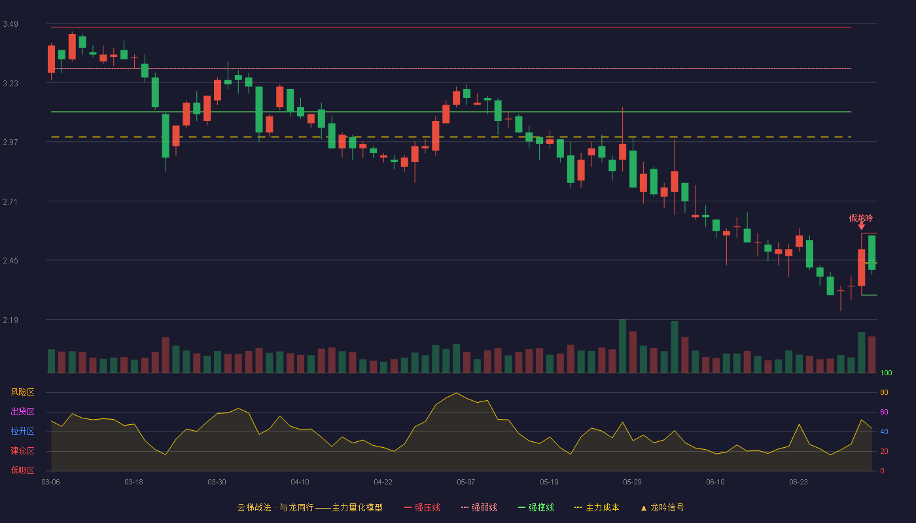
Task: Click the 80 indicator scale value
Action: 884,392
